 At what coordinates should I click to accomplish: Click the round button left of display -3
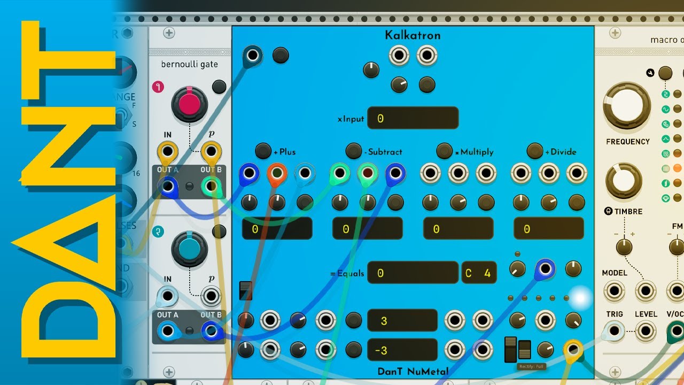pos(354,350)
